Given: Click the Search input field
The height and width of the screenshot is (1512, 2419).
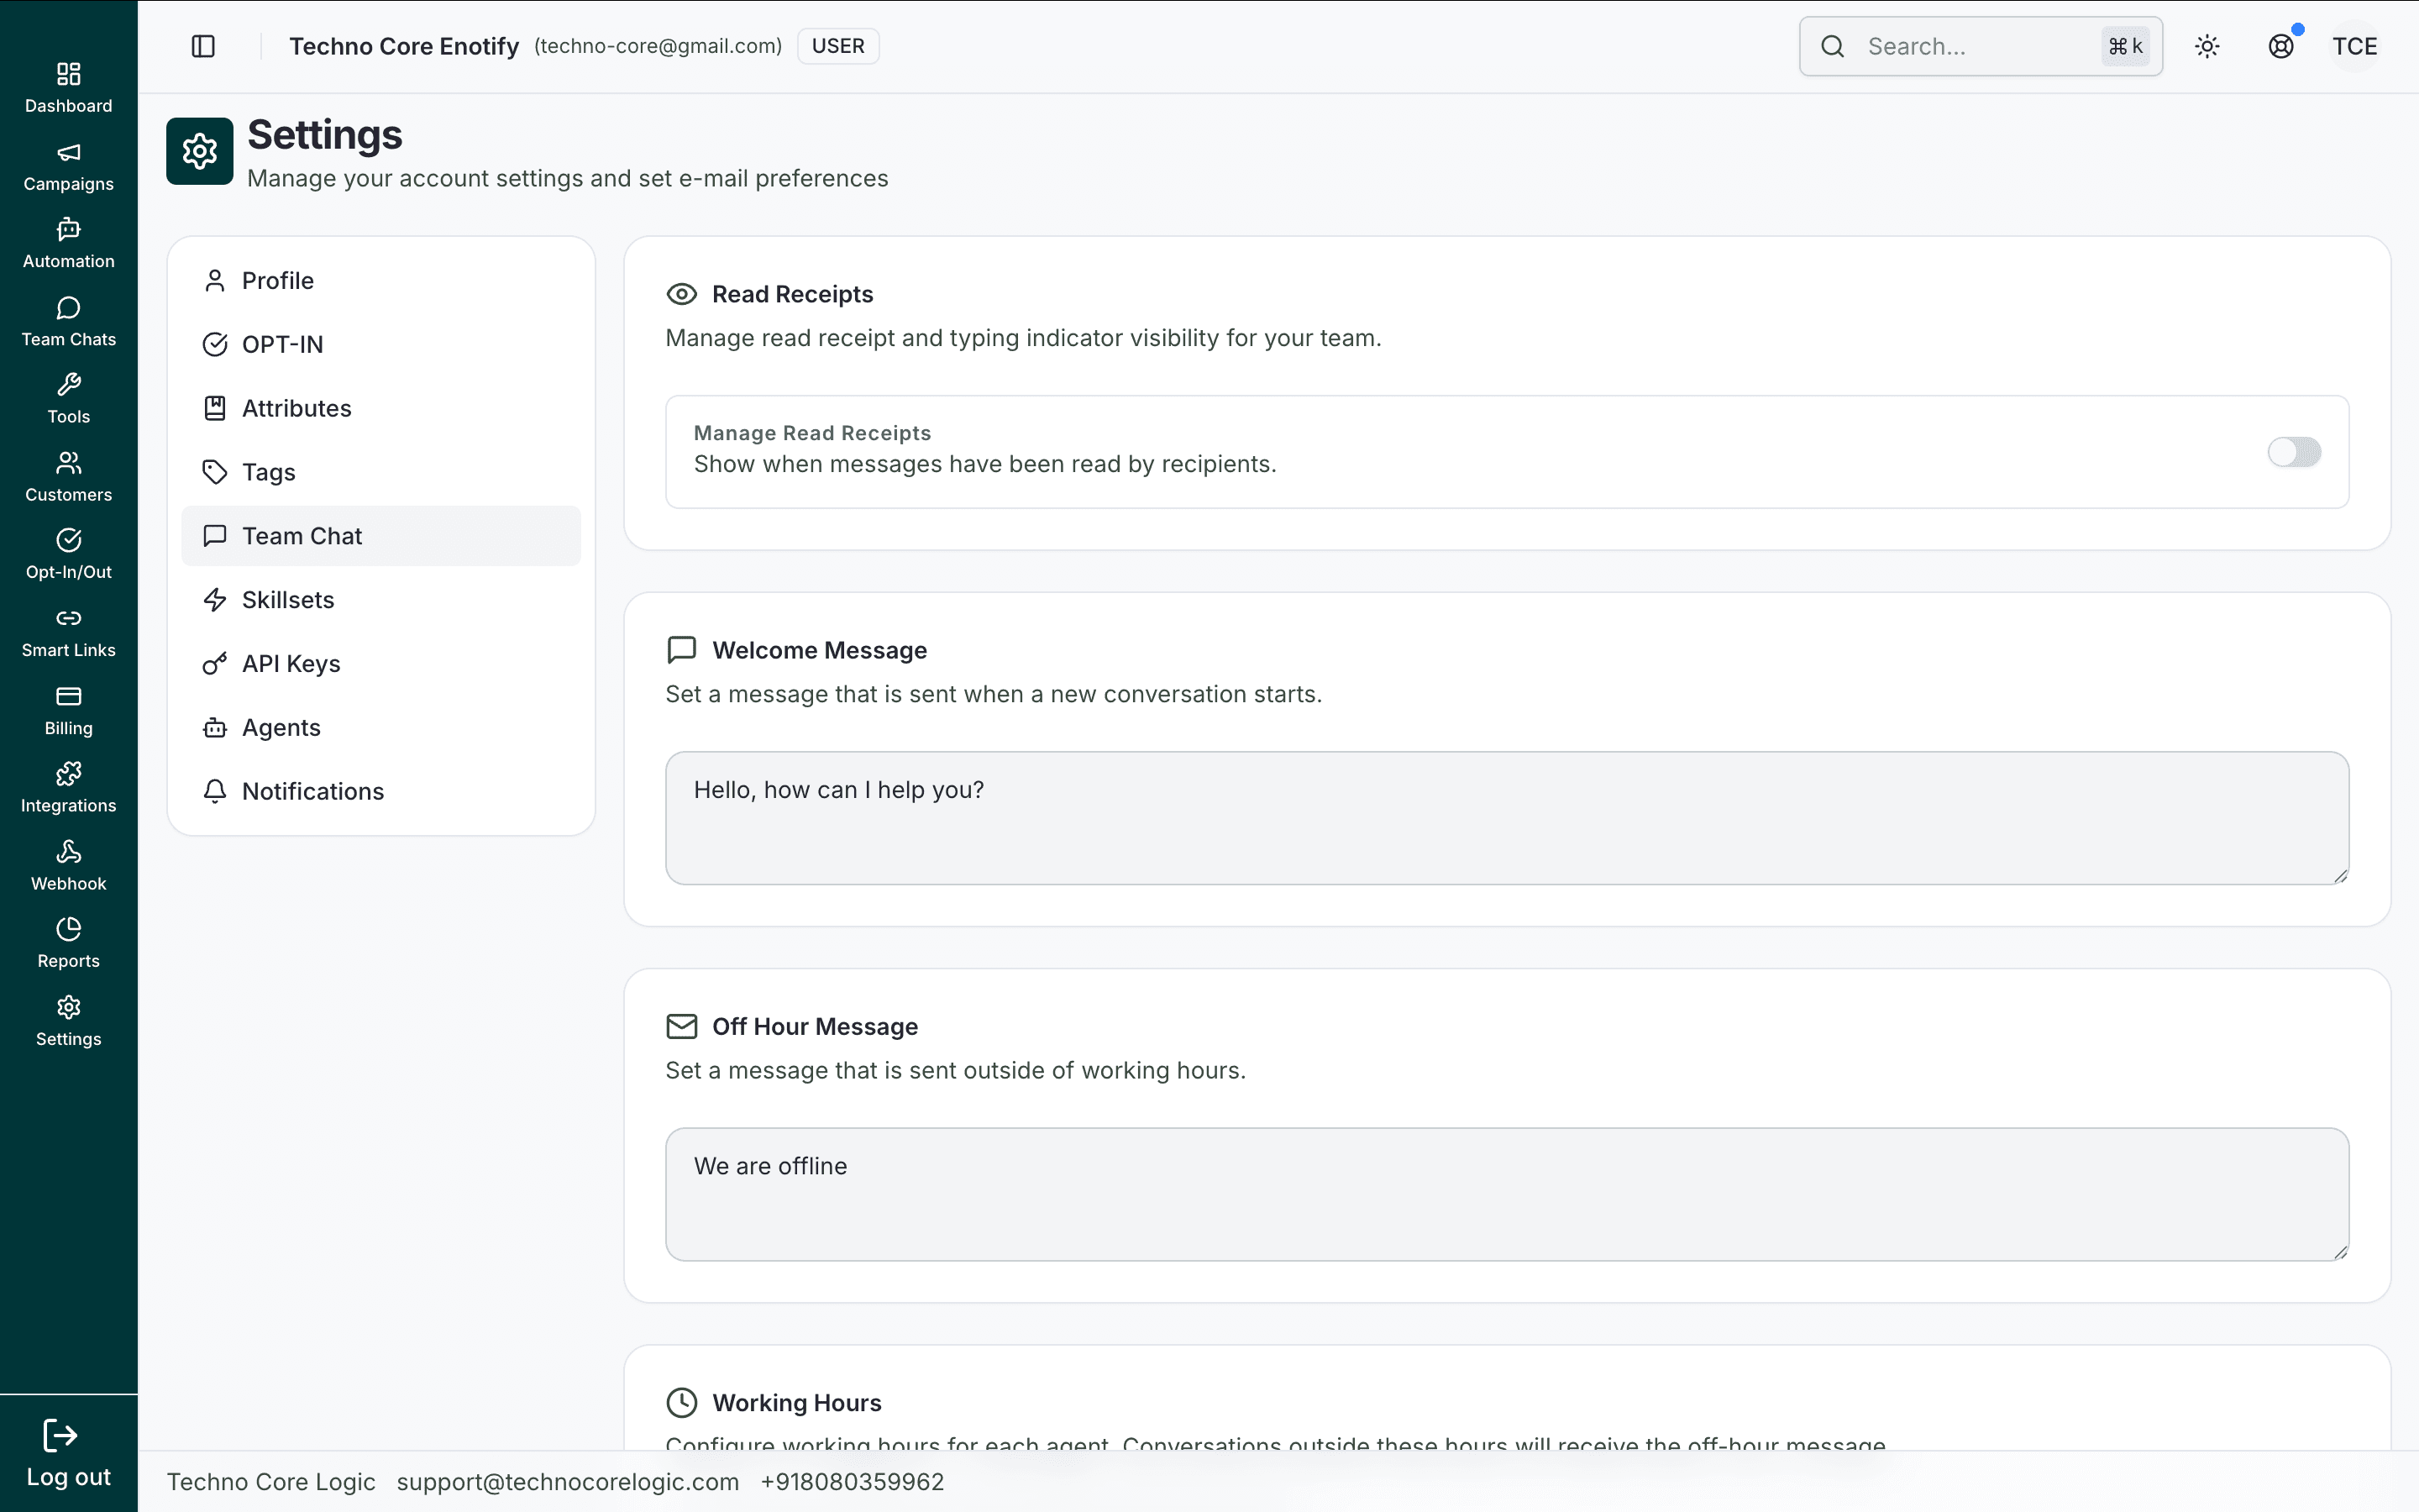Looking at the screenshot, I should click(x=1981, y=46).
